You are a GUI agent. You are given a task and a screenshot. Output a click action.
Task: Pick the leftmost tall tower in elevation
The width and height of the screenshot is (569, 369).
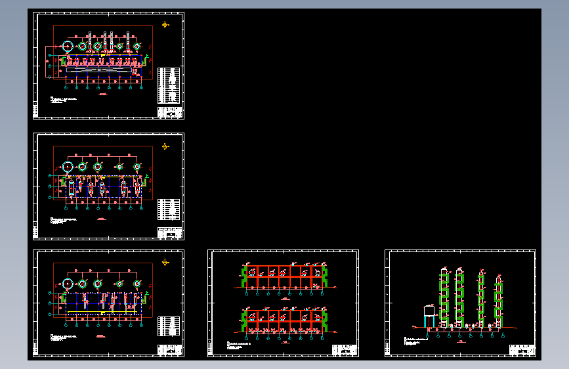tap(444, 298)
